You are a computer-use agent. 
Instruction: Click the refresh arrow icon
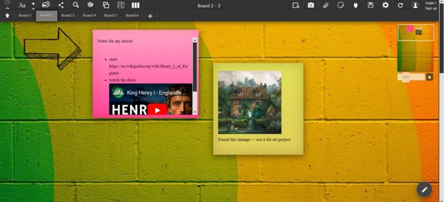(x=400, y=5)
